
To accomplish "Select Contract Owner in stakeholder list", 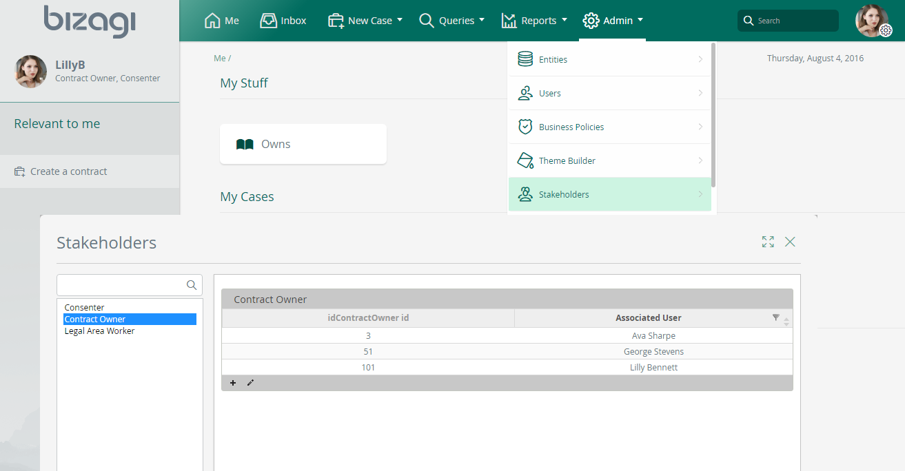I will coord(130,320).
